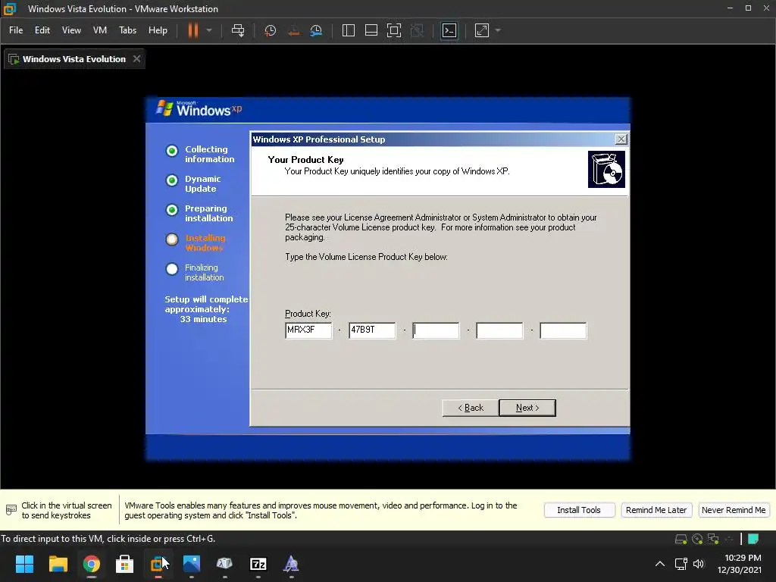This screenshot has height=582, width=776.
Task: Click the Collecting information step bullet
Action: click(x=172, y=151)
